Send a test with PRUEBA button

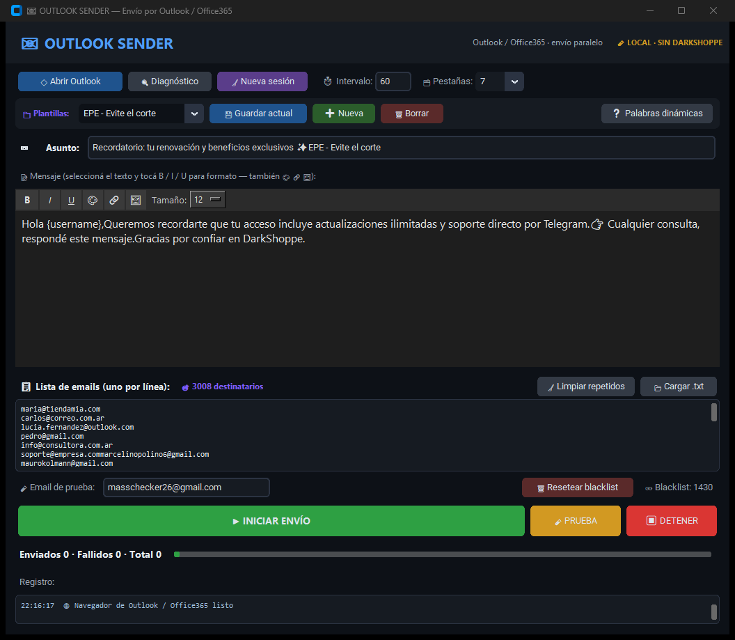[x=576, y=521]
